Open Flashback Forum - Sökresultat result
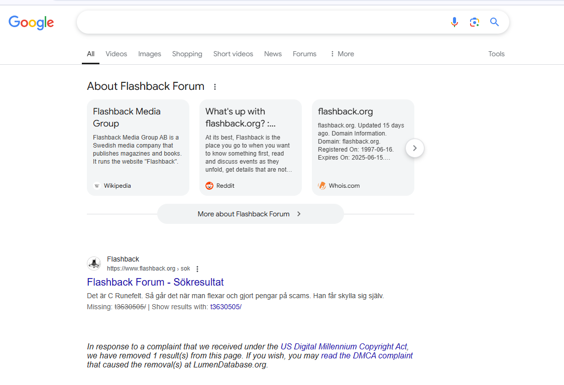 pyautogui.click(x=155, y=282)
